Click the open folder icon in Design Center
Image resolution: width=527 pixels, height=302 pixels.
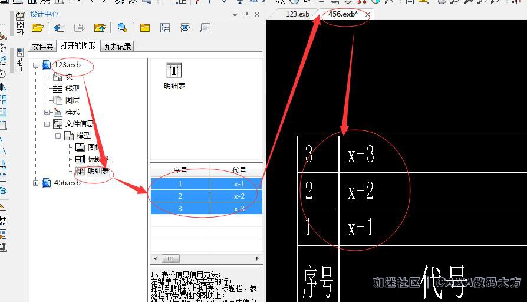click(38, 28)
